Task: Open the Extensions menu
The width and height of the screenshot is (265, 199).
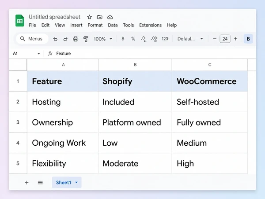Action: coord(151,25)
